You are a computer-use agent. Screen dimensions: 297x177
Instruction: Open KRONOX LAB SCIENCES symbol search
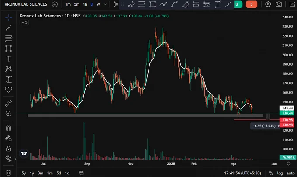(26, 4)
